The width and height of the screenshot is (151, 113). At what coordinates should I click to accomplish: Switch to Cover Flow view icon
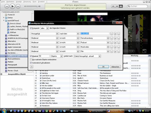pyautogui.click(x=121, y=6)
